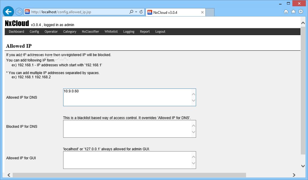
Task: Open the Dashboard menu
Action: pos(17,31)
